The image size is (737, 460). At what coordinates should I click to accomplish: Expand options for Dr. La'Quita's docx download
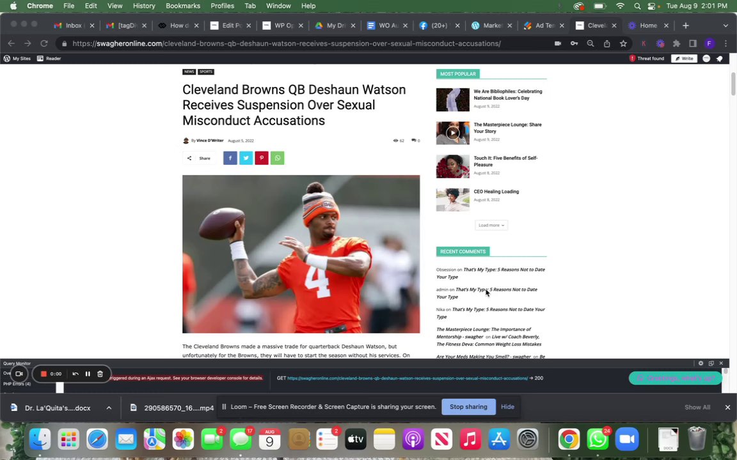109,408
